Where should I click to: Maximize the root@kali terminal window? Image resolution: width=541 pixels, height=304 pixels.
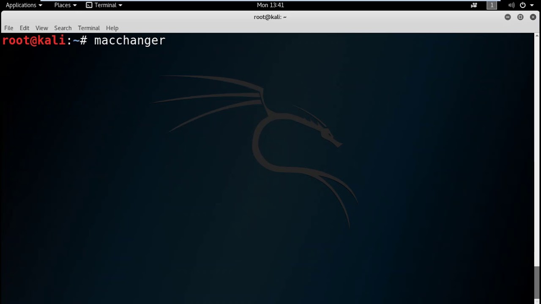pyautogui.click(x=520, y=17)
